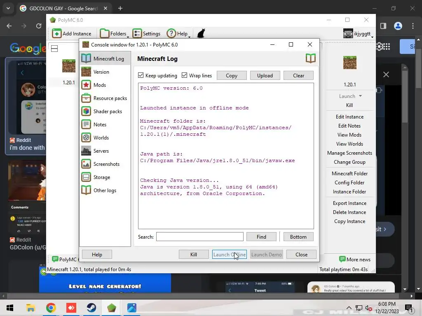
Task: Upload the Minecraft log
Action: (265, 76)
